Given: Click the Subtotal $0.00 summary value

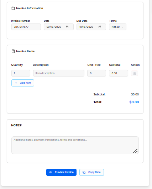Looking at the screenshot, I should [135, 94].
